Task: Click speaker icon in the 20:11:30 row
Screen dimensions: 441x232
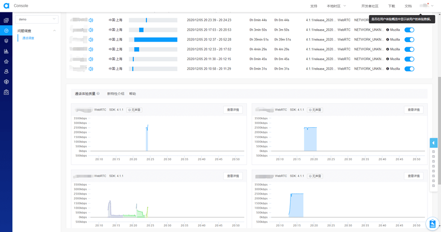Action: pyautogui.click(x=91, y=59)
